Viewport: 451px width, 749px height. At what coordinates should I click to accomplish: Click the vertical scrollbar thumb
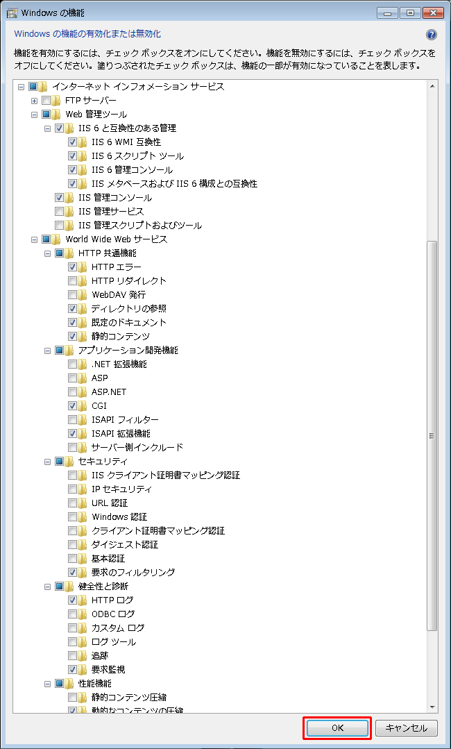[x=432, y=435]
